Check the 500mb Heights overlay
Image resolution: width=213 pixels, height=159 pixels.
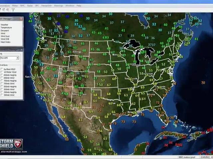click(x=2, y=86)
